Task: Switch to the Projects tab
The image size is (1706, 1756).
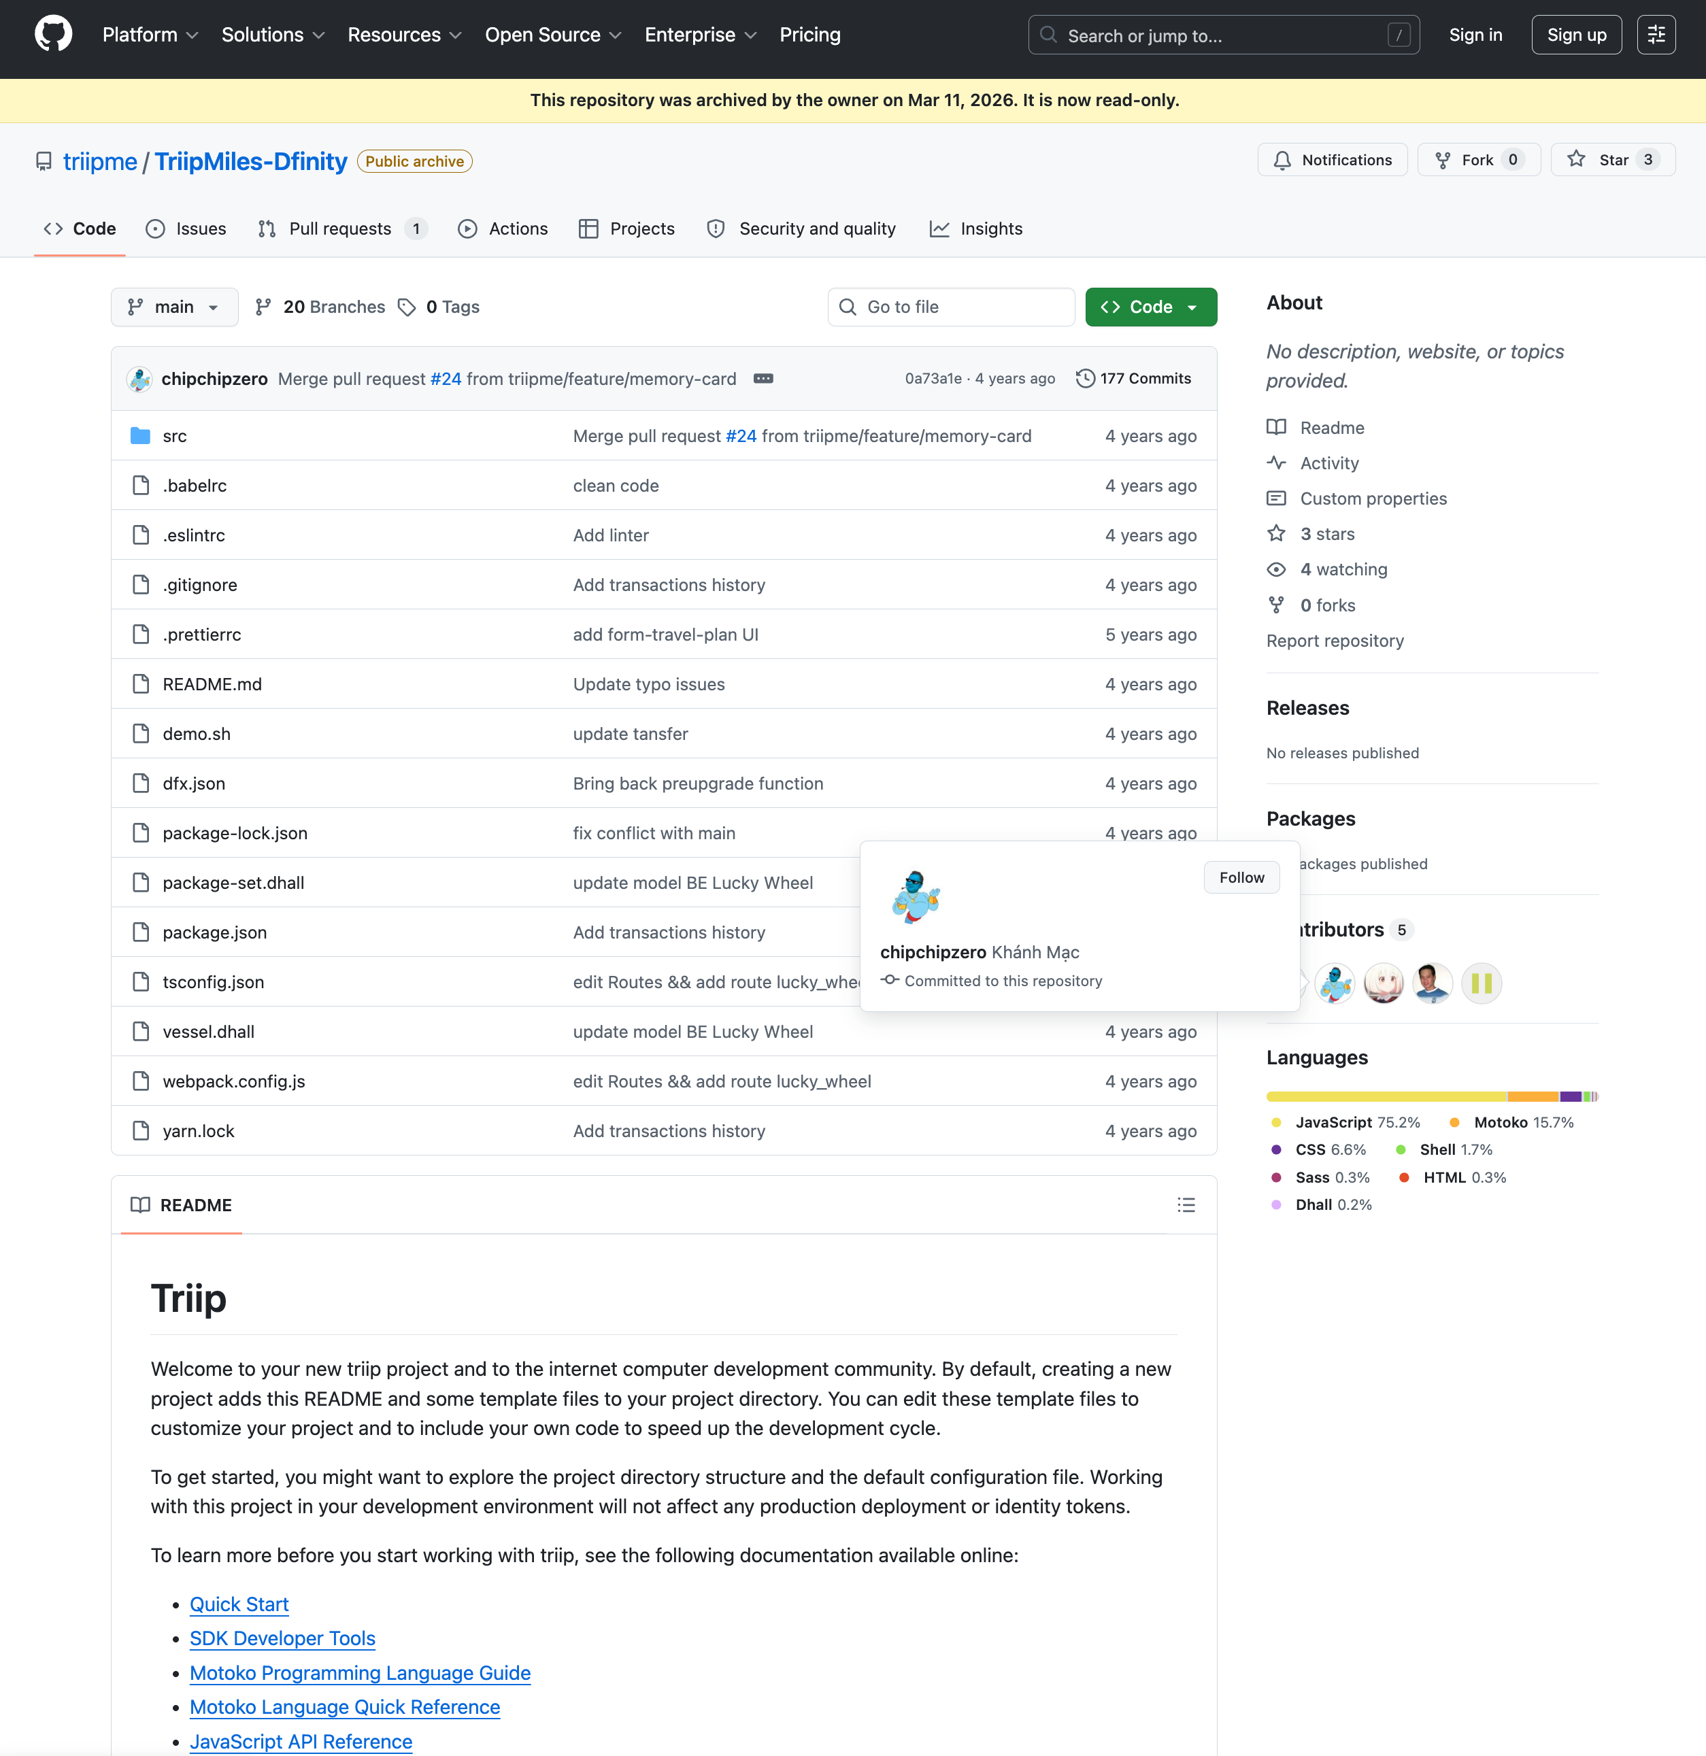Action: (626, 229)
